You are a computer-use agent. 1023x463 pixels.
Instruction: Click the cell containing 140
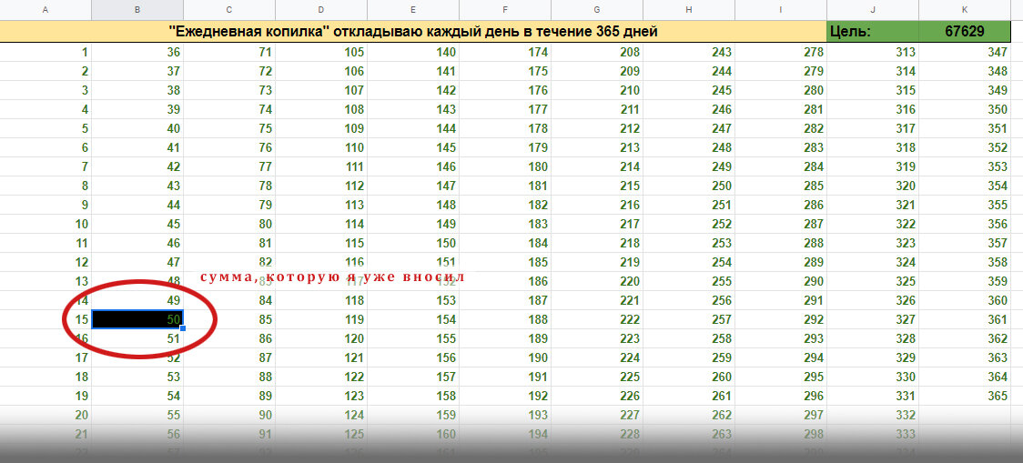point(413,52)
